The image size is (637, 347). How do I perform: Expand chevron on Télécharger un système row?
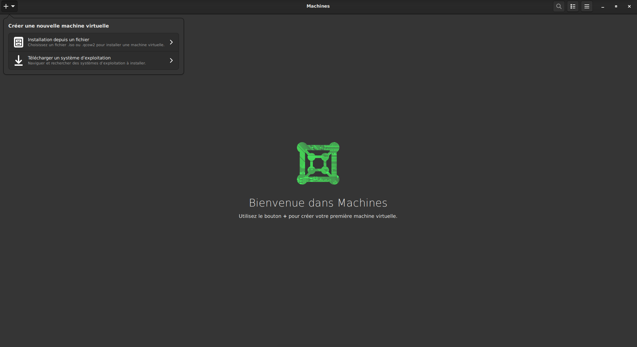171,60
